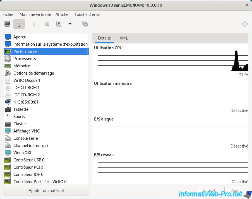252x199 pixels.
Task: Click Désactivé under E/S disque
Action: tap(239, 146)
